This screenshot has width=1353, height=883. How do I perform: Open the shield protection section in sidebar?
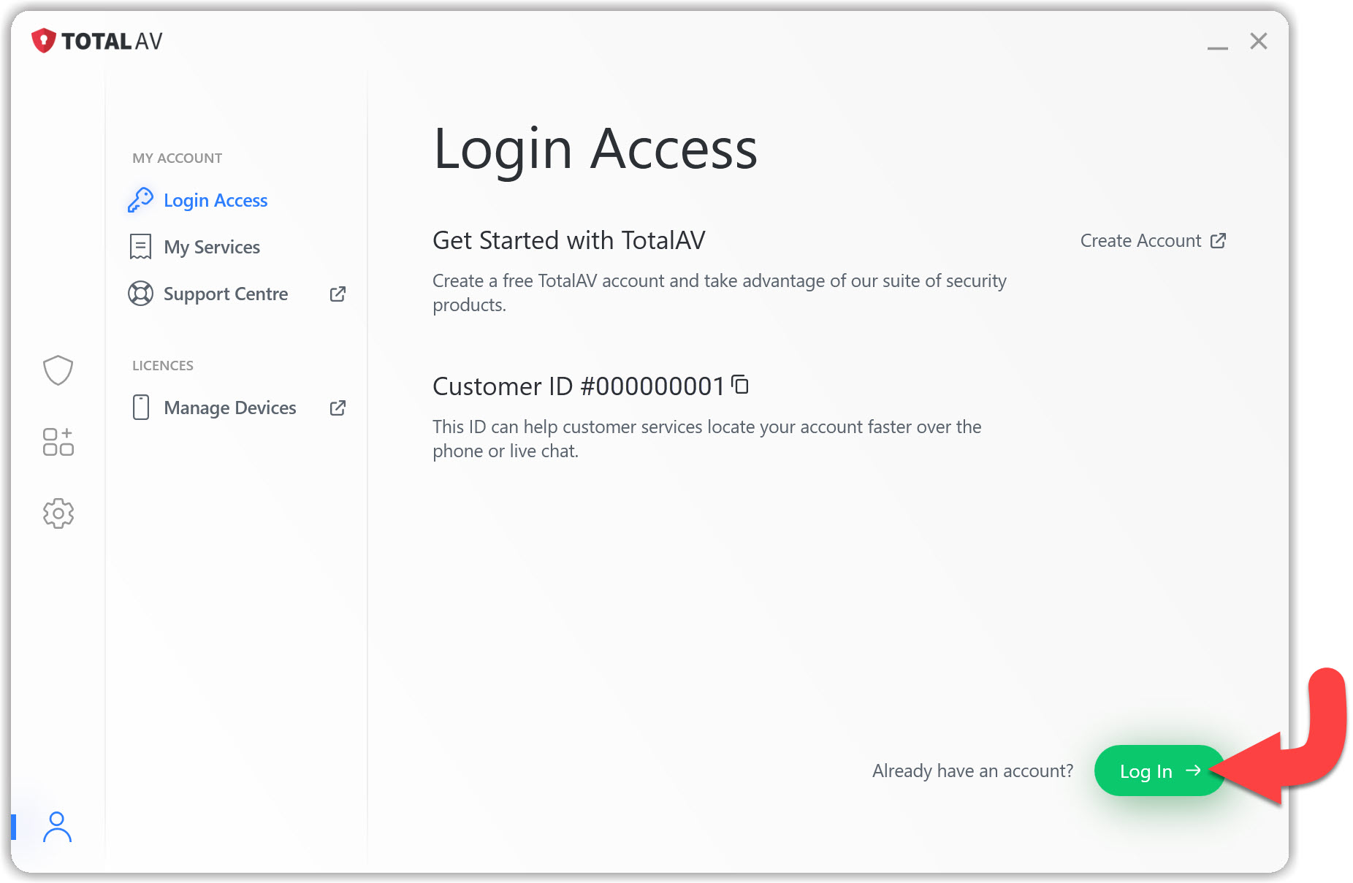58,370
